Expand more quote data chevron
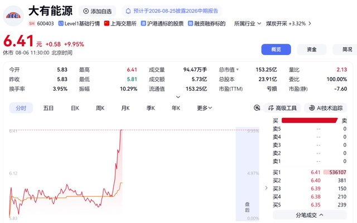 [178, 97]
